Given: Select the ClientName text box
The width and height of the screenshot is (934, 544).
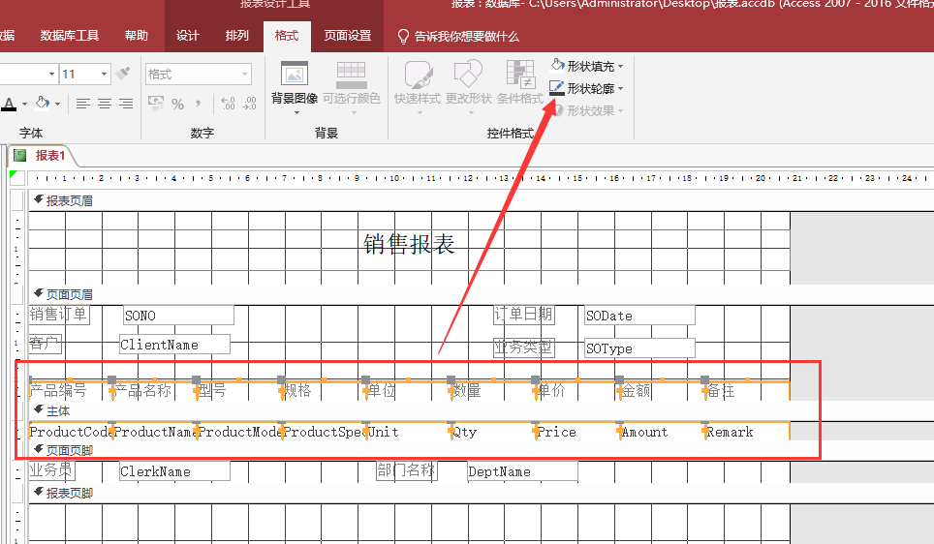Looking at the screenshot, I should [x=174, y=345].
